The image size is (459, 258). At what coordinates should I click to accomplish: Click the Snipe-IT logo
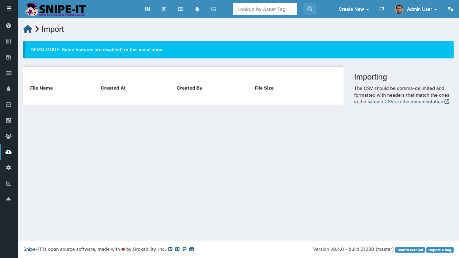[x=56, y=9]
